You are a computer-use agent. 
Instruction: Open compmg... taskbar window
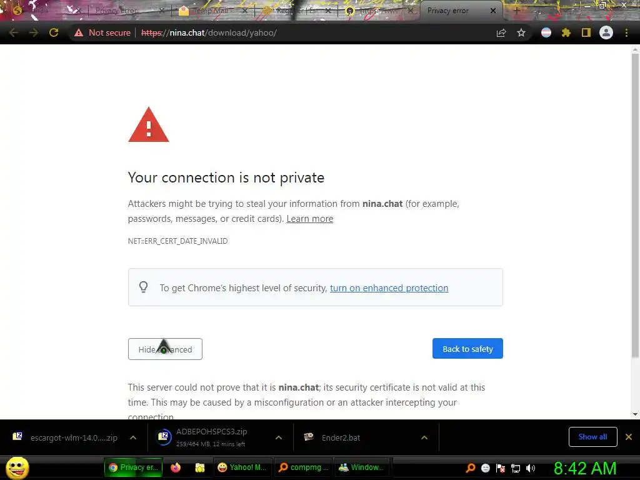pos(303,467)
